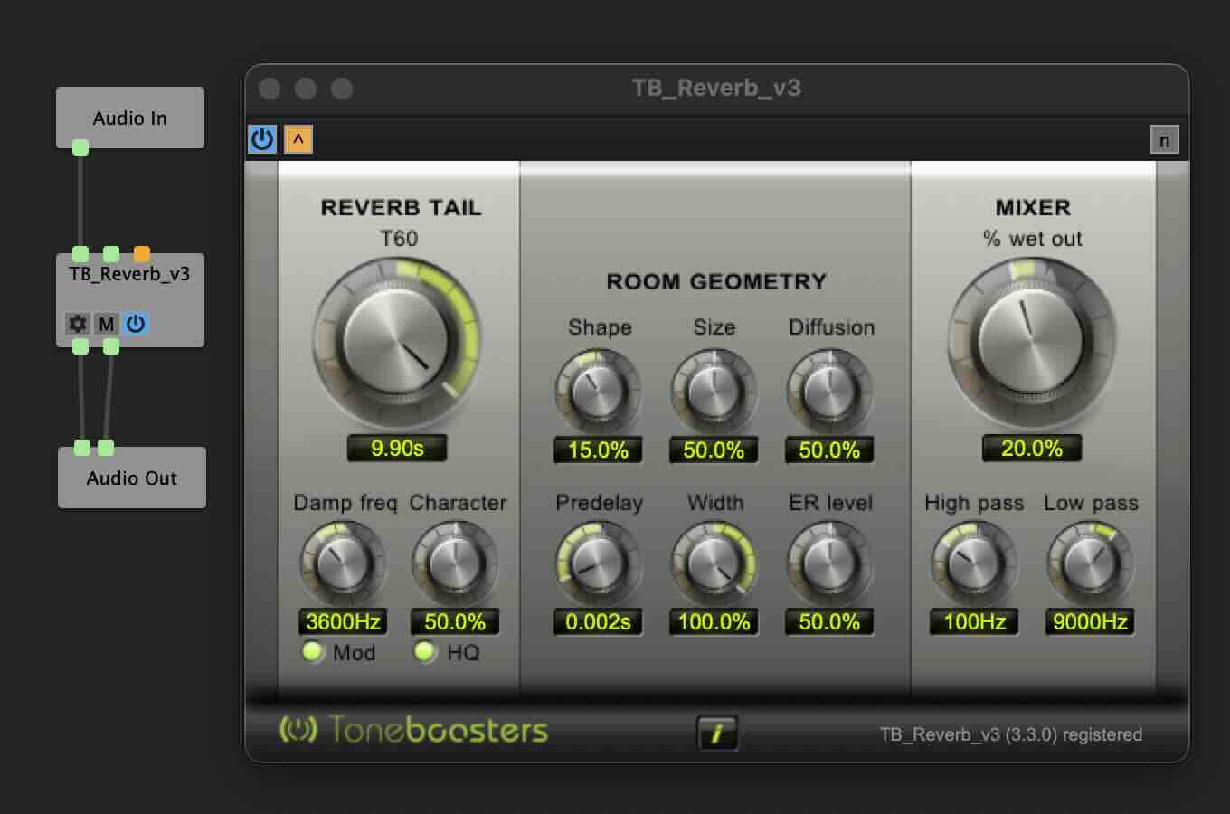This screenshot has height=814, width=1230.
Task: Click the Predelay knob
Action: tap(598, 564)
